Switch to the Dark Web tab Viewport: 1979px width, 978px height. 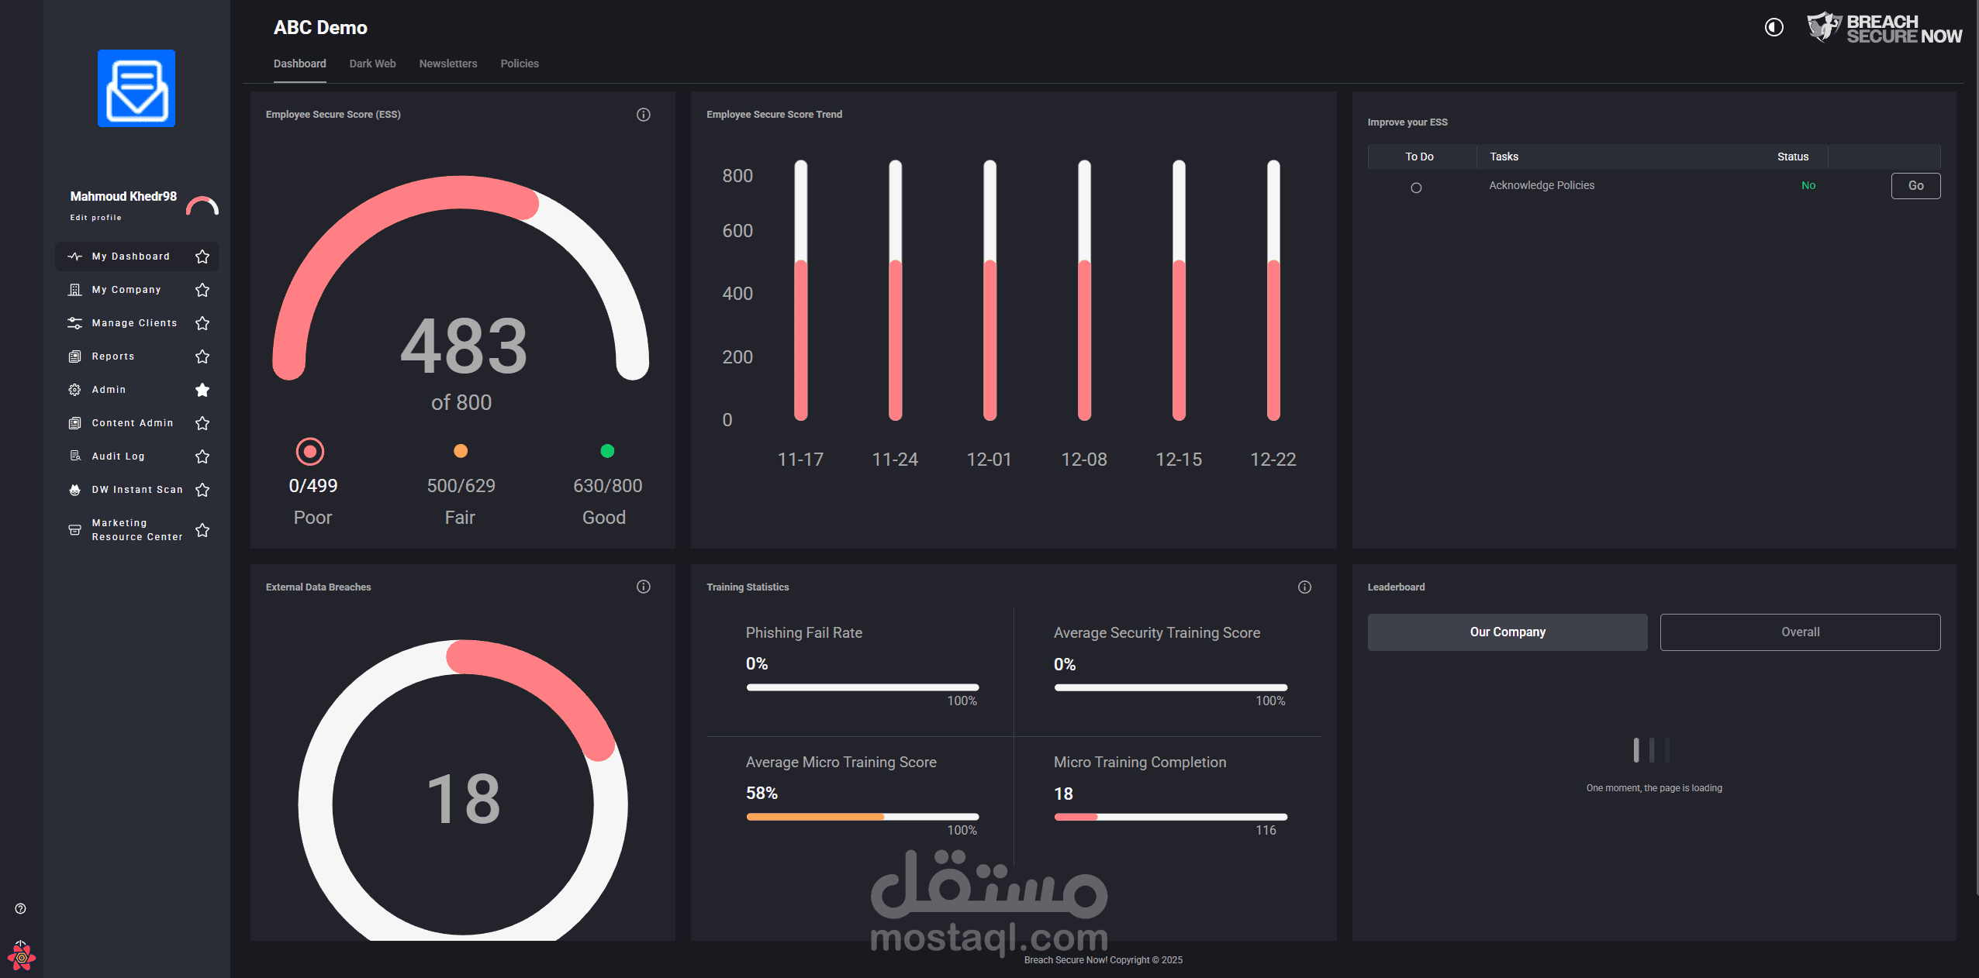(372, 64)
